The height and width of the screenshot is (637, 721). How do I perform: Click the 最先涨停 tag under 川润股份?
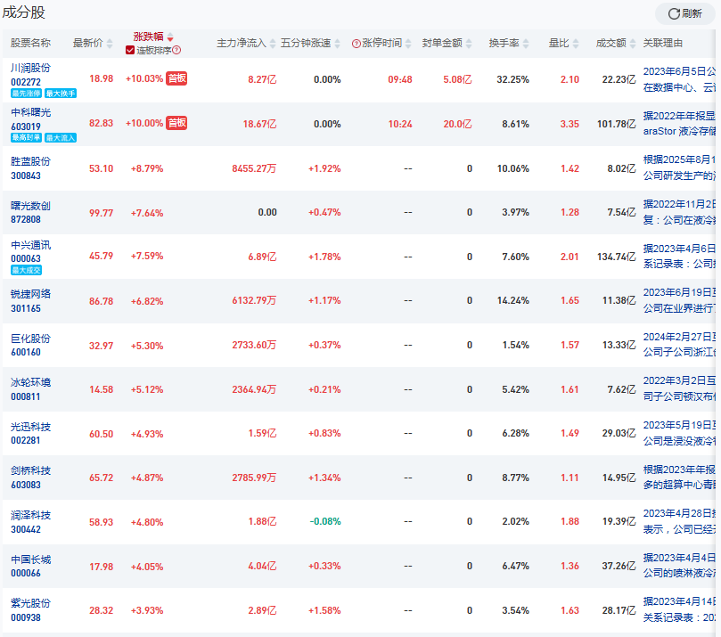[26, 94]
